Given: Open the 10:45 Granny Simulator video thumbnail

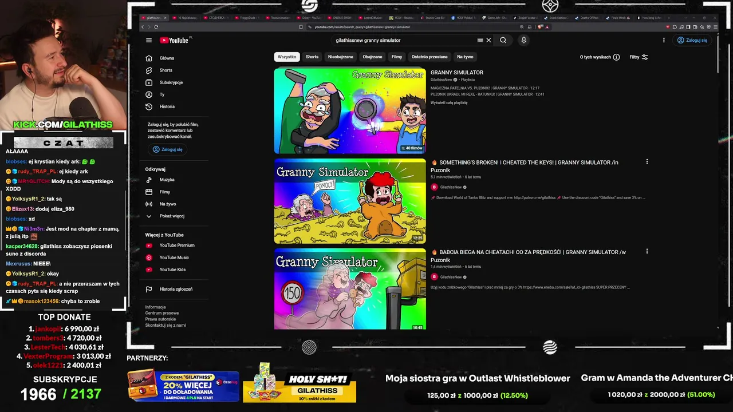Looking at the screenshot, I should [x=350, y=289].
